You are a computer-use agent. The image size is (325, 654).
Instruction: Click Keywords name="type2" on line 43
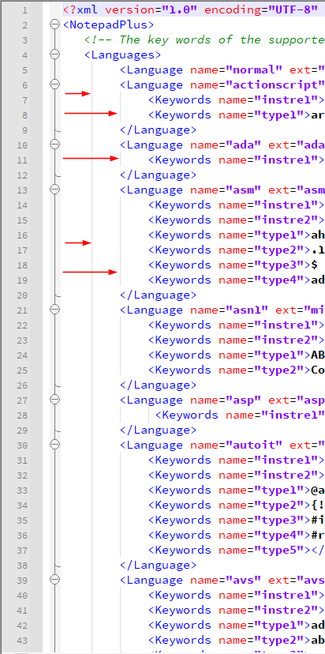[230, 641]
